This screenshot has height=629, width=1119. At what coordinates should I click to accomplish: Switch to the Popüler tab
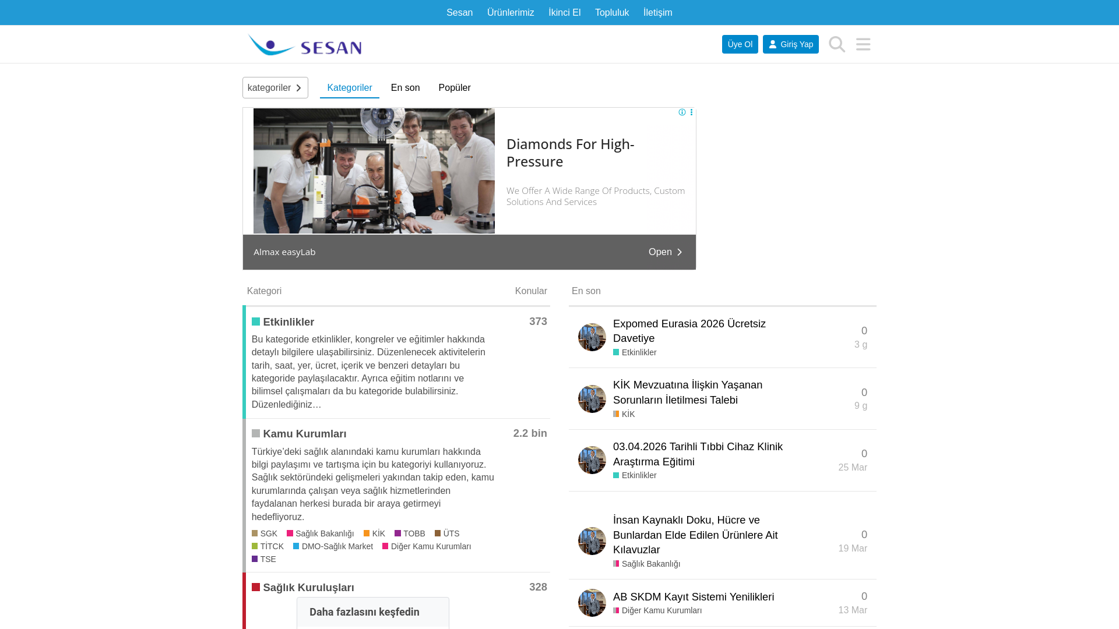coord(455,88)
